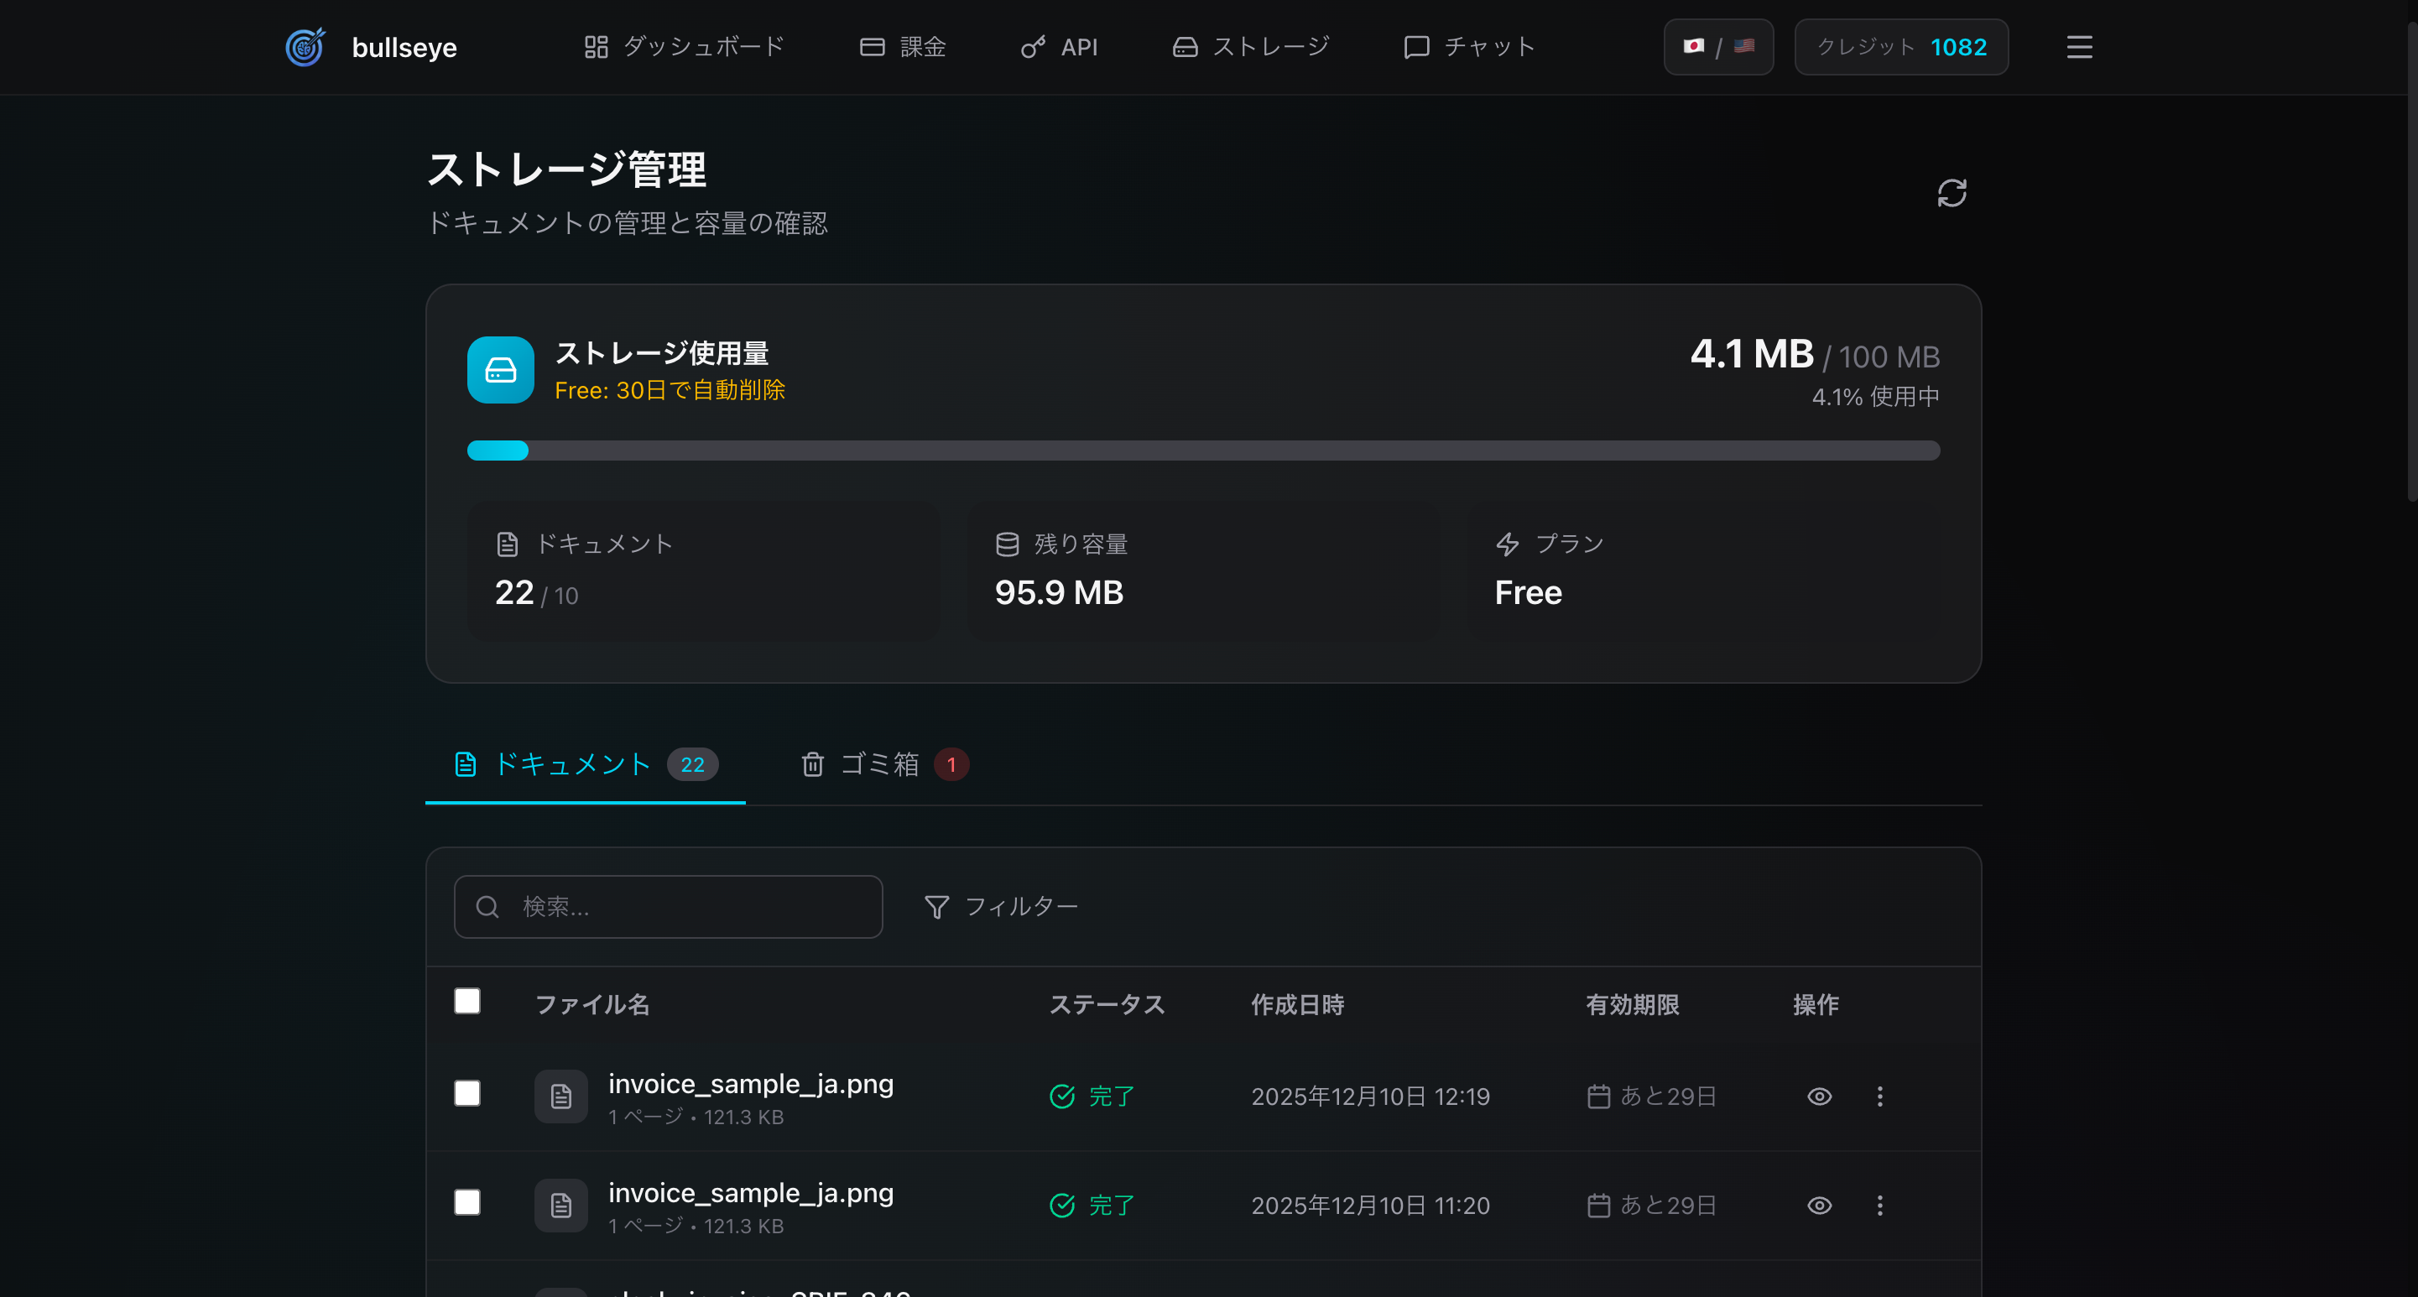The height and width of the screenshot is (1297, 2418).
Task: Click the magnifier icon in search box
Action: click(x=487, y=907)
